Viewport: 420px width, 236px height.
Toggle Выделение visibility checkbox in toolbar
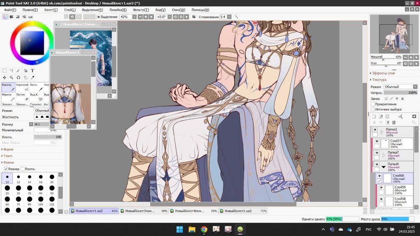pyautogui.click(x=99, y=17)
